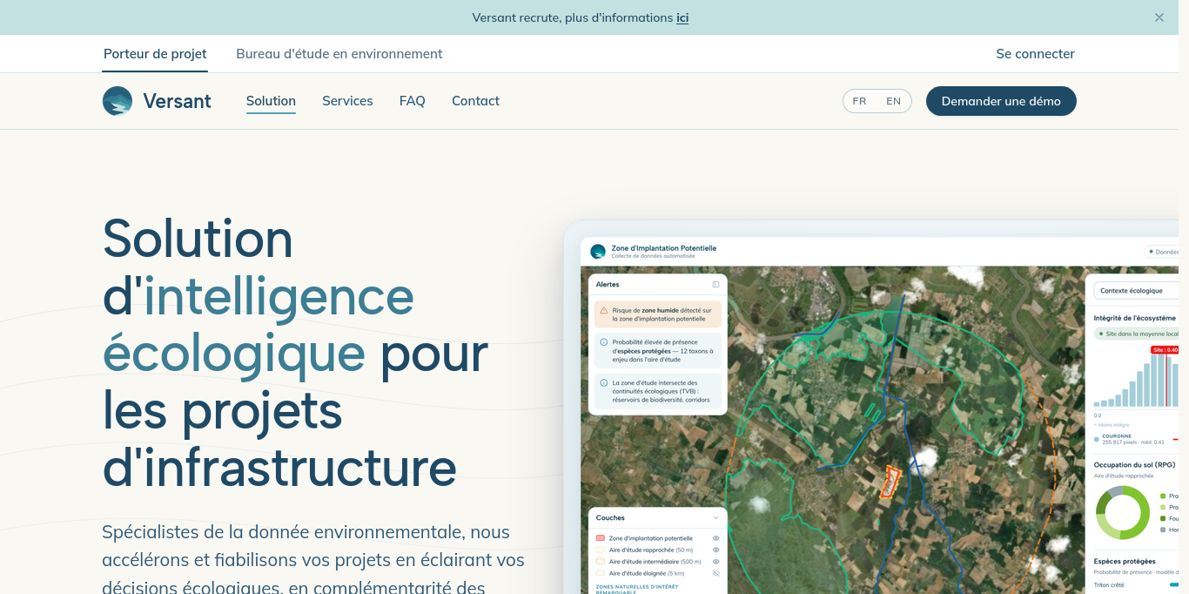The height and width of the screenshot is (594, 1189).
Task: Click 'Zone d'Implantation Potentielle' dashboard title
Action: click(663, 248)
